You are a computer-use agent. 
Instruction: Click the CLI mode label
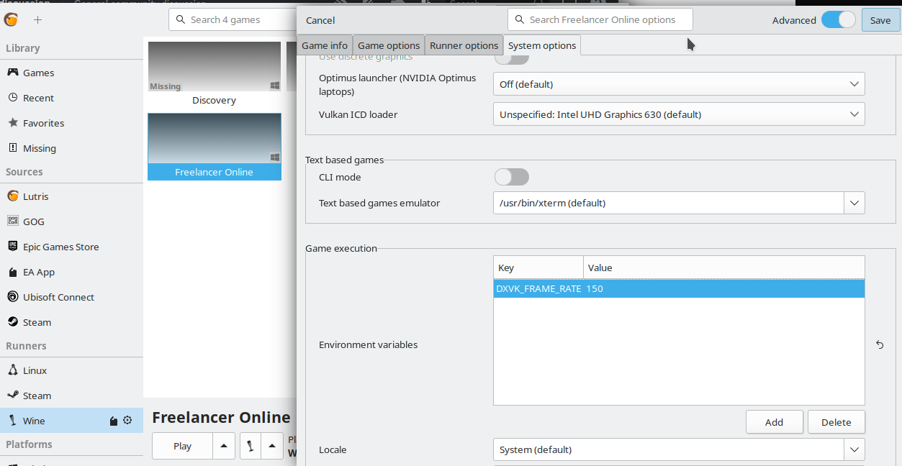point(340,177)
